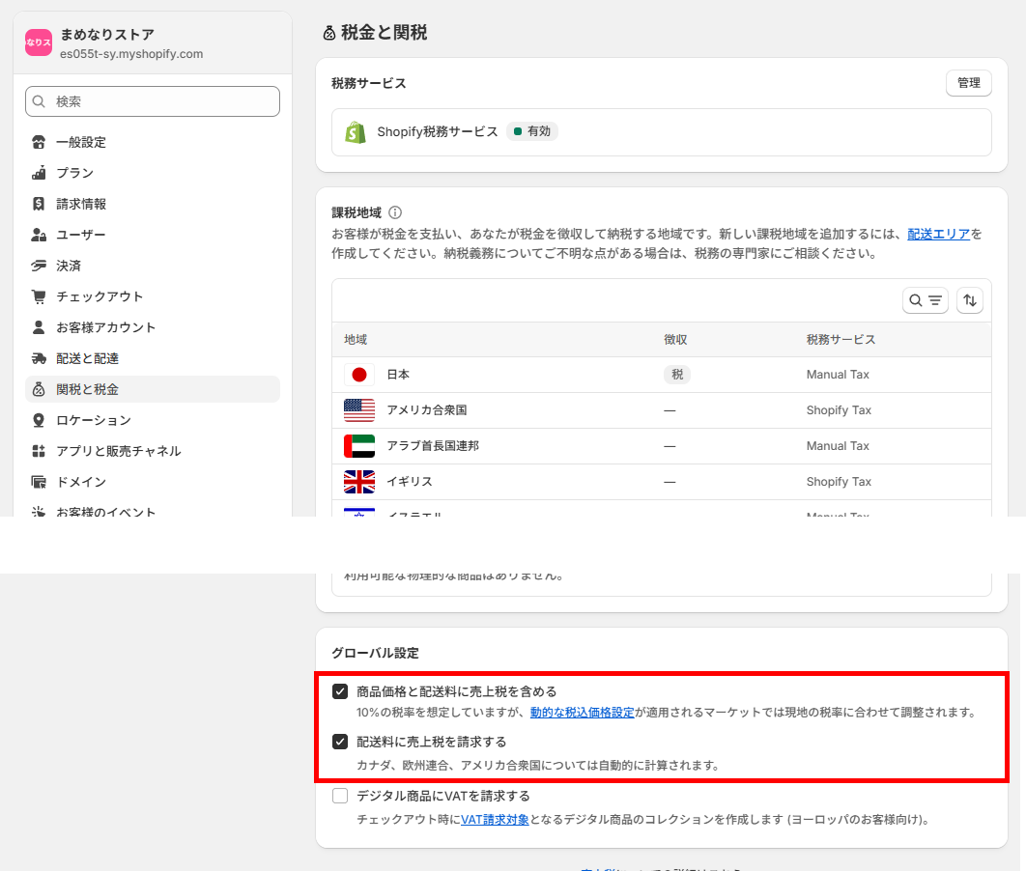Open the sort button in regions table
1026x871 pixels.
(x=970, y=300)
